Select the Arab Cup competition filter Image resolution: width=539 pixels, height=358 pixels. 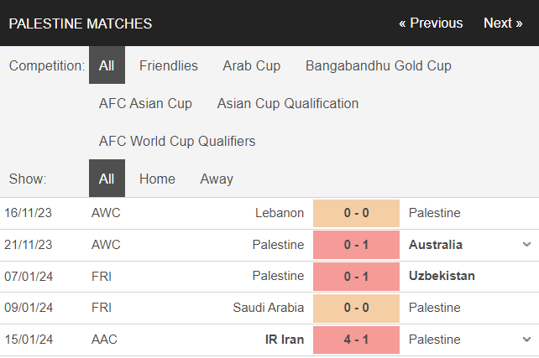[252, 65]
